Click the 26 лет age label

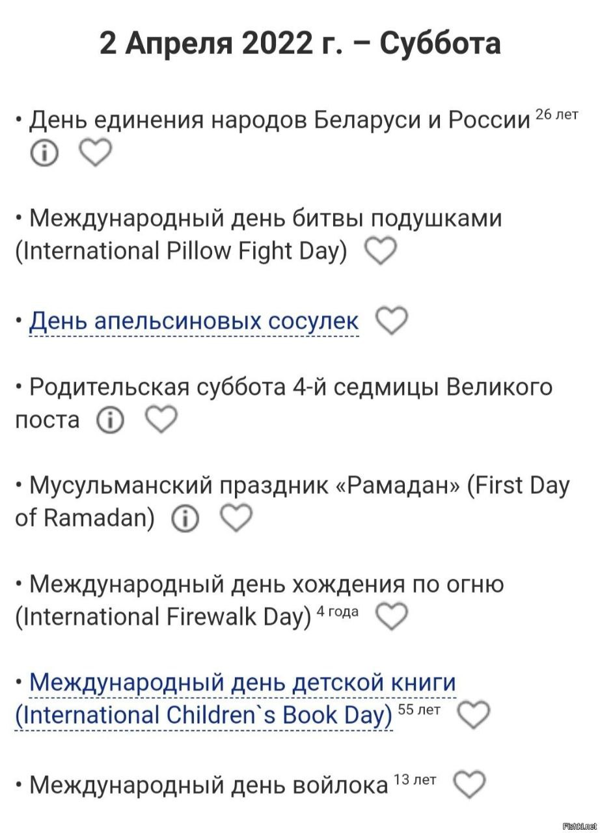coord(556,115)
